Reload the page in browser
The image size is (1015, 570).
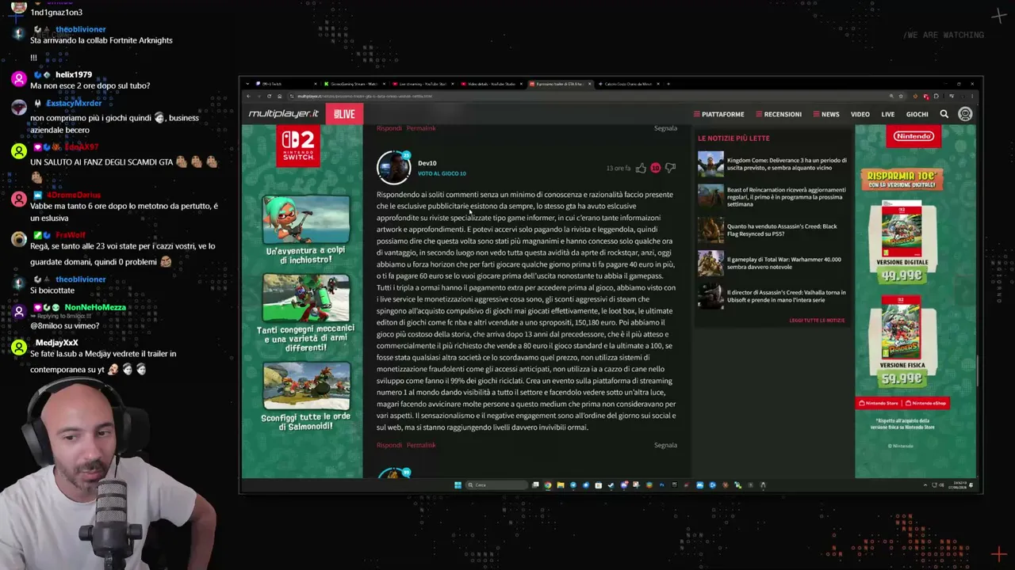pos(269,96)
